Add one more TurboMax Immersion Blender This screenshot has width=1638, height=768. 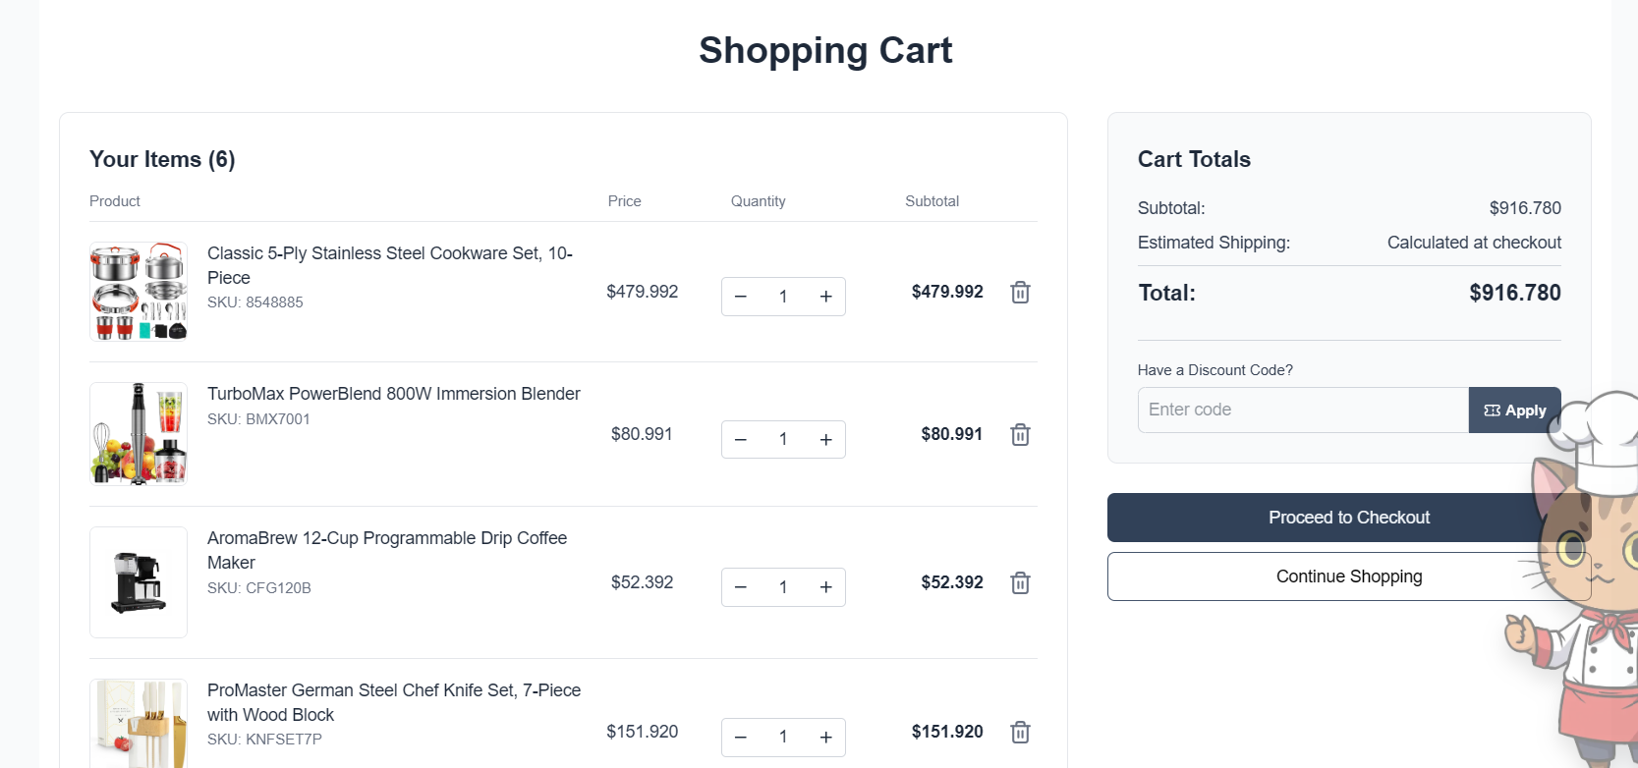click(x=825, y=440)
